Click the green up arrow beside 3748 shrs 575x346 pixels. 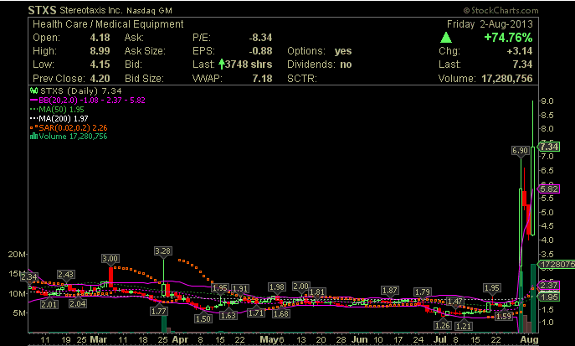tap(222, 65)
